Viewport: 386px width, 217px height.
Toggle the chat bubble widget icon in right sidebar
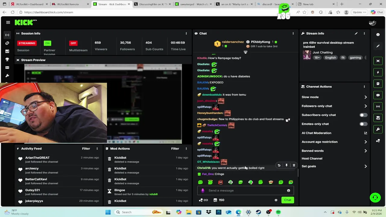pos(378,95)
